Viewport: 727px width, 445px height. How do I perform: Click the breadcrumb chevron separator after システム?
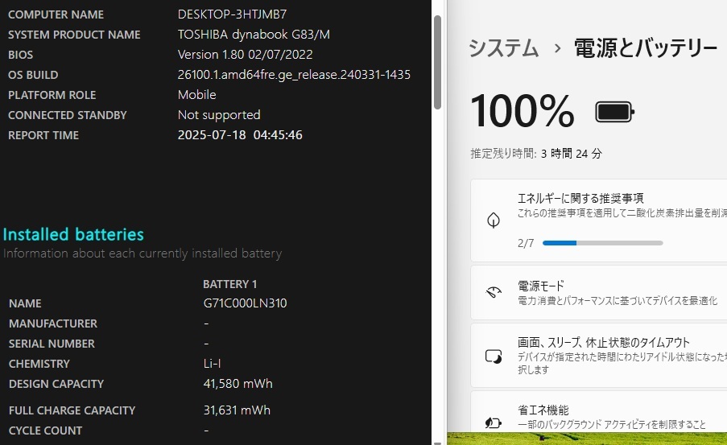[x=557, y=47]
